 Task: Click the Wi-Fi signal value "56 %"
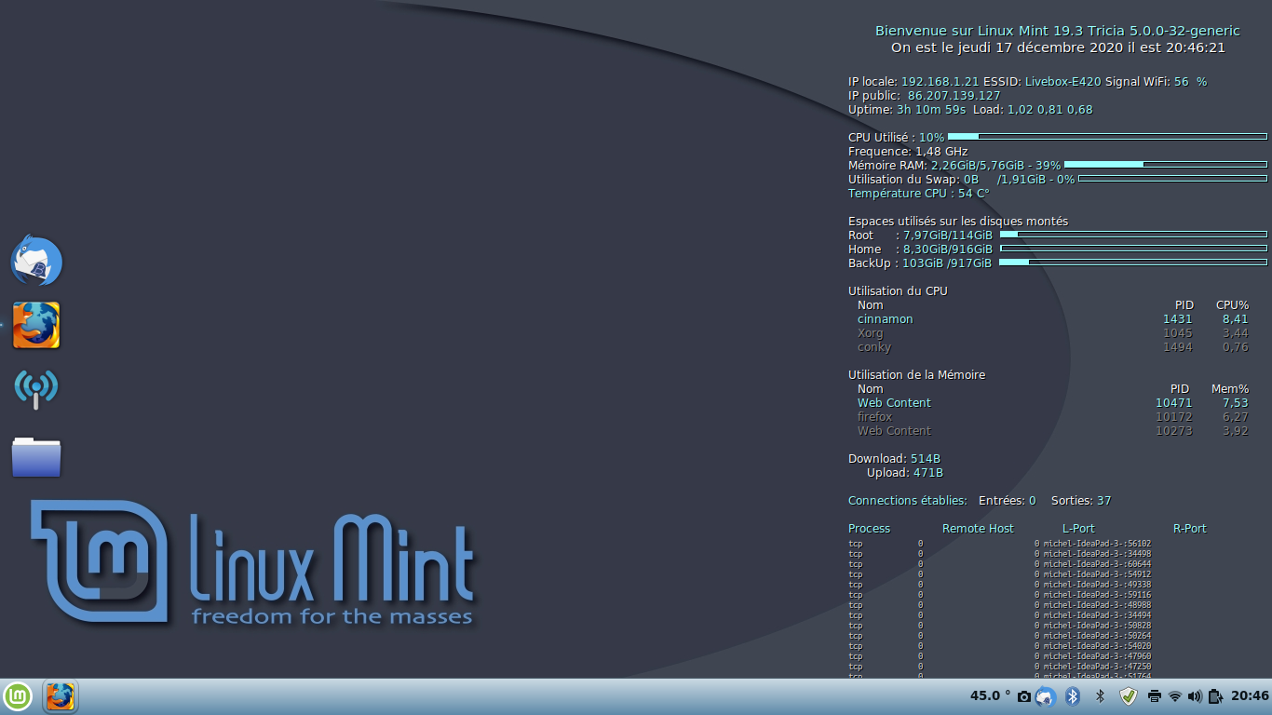click(1190, 82)
